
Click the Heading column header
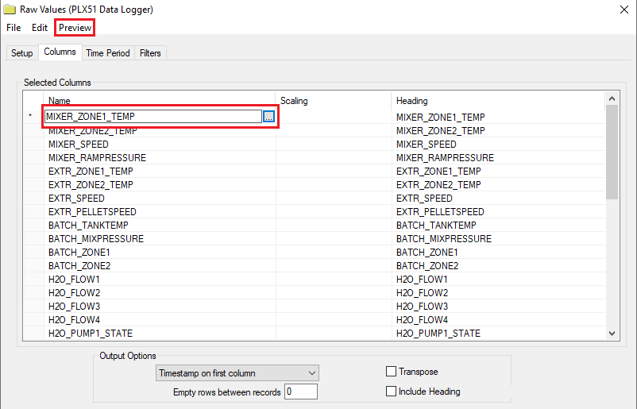(x=499, y=101)
